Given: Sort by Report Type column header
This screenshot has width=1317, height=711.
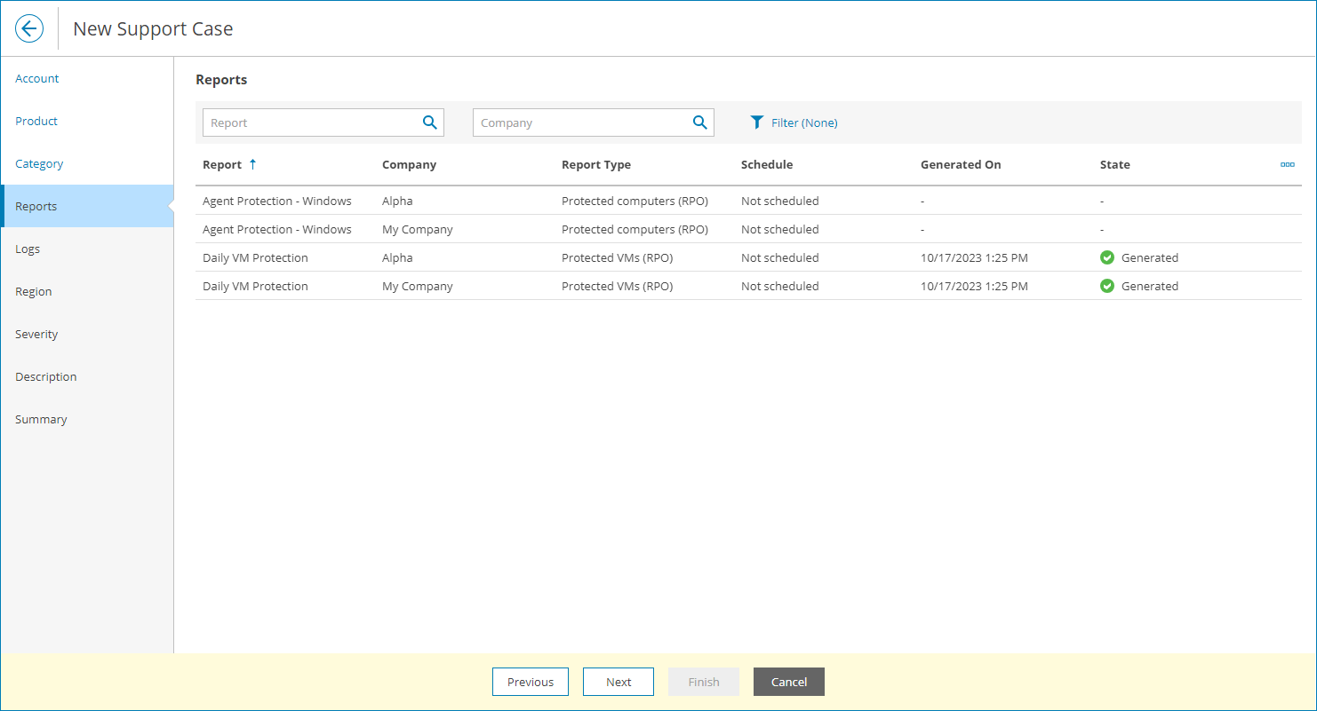Looking at the screenshot, I should click(x=596, y=164).
